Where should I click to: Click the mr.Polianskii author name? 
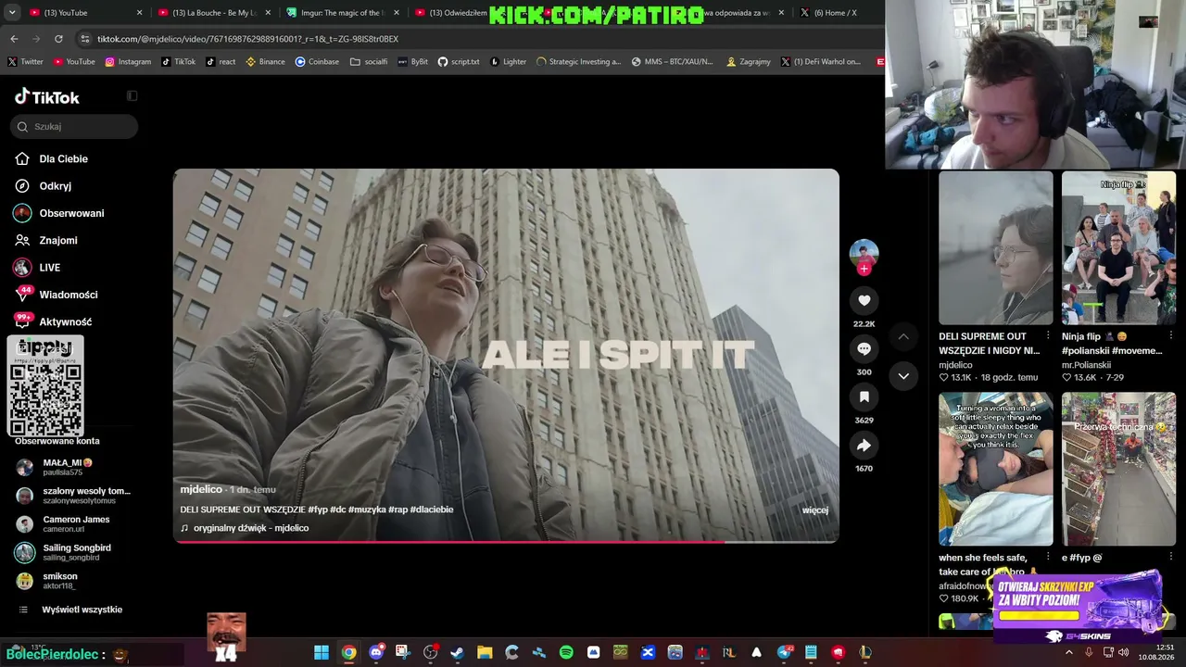pos(1088,365)
